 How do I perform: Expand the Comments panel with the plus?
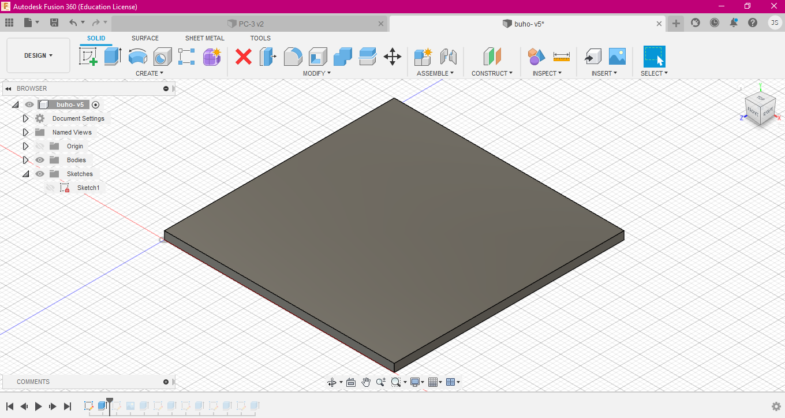point(166,382)
